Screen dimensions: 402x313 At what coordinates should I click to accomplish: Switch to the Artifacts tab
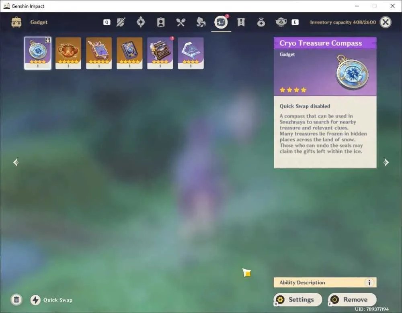tap(141, 22)
